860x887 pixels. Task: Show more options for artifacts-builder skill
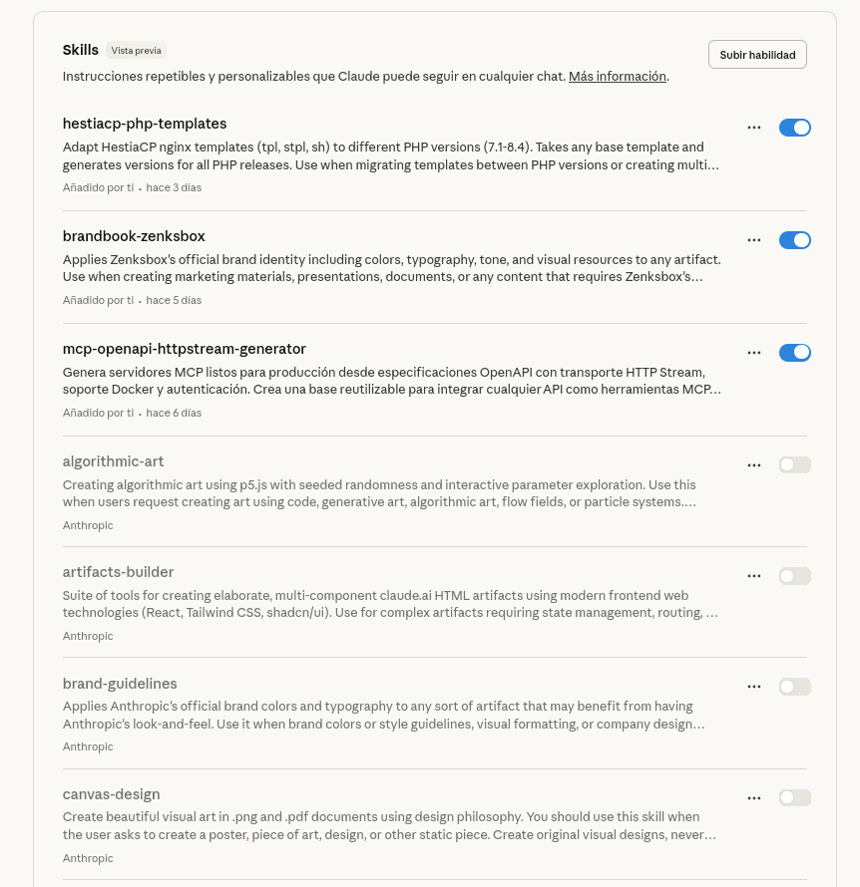[x=754, y=576]
